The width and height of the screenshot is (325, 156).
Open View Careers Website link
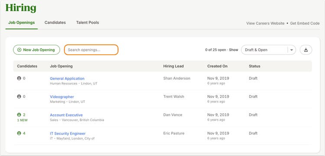point(265,23)
